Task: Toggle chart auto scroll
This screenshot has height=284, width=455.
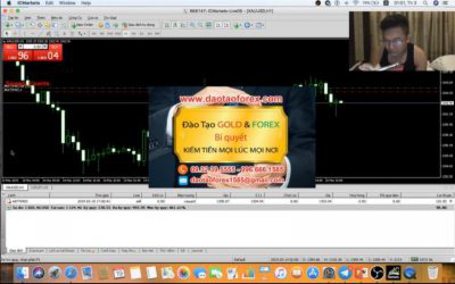Action: click(x=218, y=25)
